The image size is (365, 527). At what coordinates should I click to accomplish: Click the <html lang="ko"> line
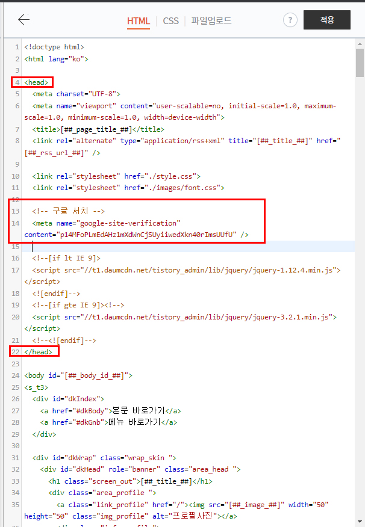pyautogui.click(x=56, y=59)
